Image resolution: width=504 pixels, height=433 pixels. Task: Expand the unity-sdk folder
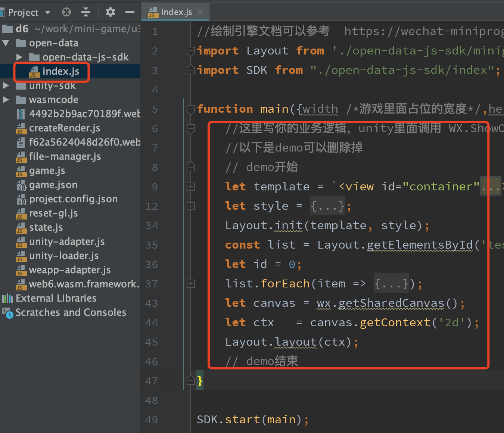click(x=6, y=85)
